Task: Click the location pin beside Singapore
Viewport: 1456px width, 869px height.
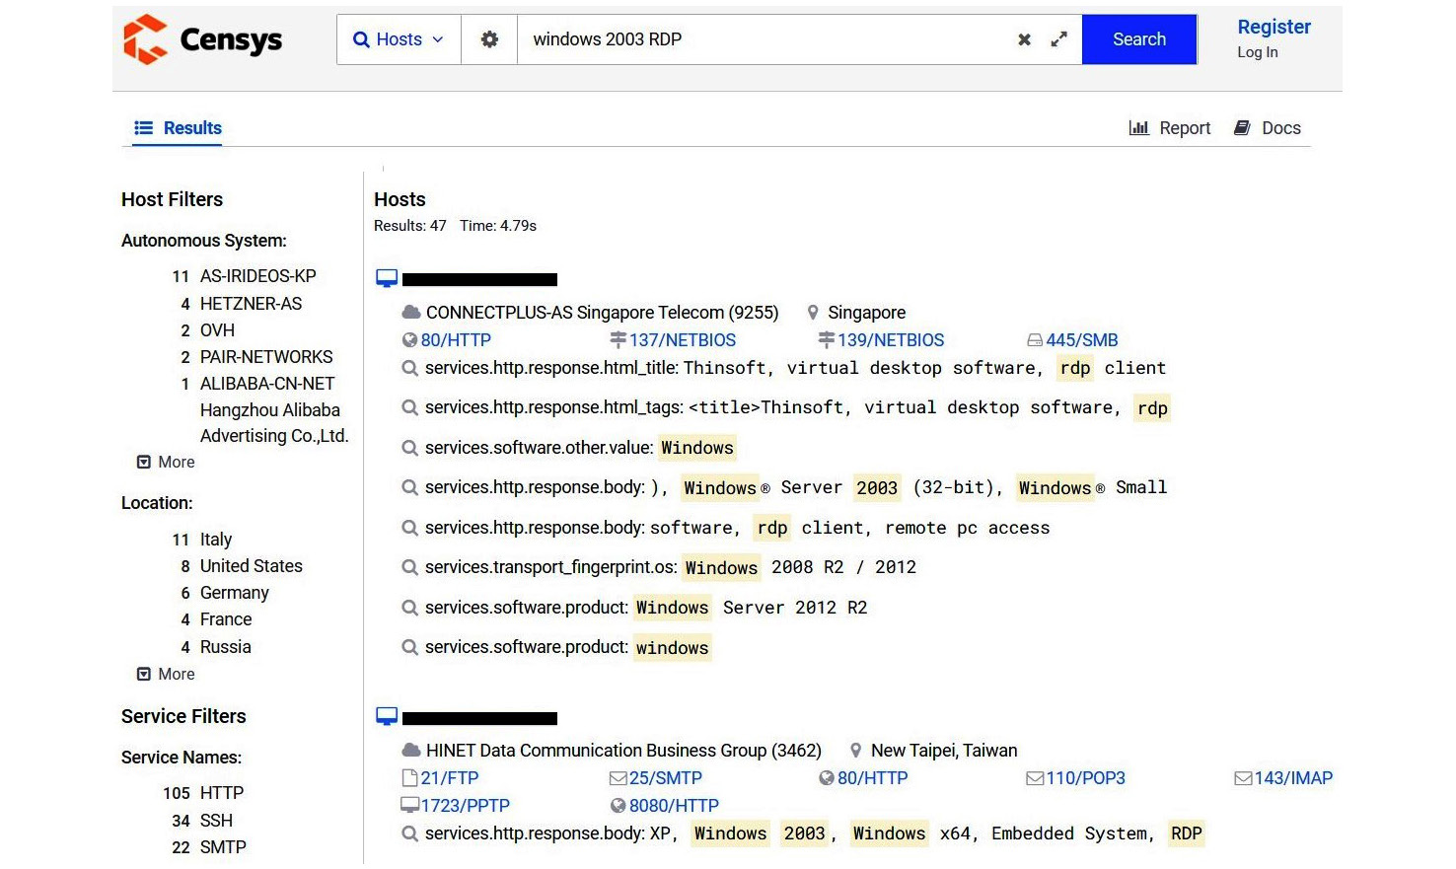Action: 813,313
